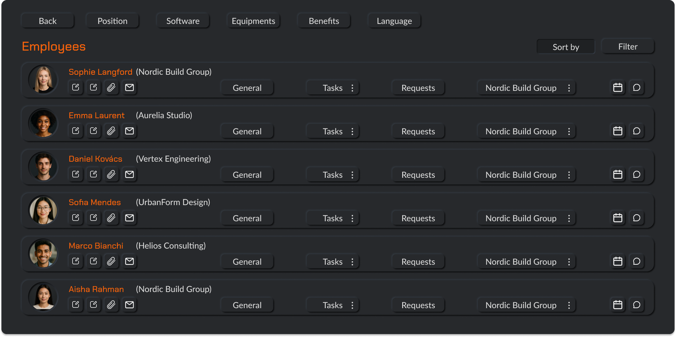The image size is (676, 337).
Task: Open the Sort by options
Action: (x=566, y=47)
